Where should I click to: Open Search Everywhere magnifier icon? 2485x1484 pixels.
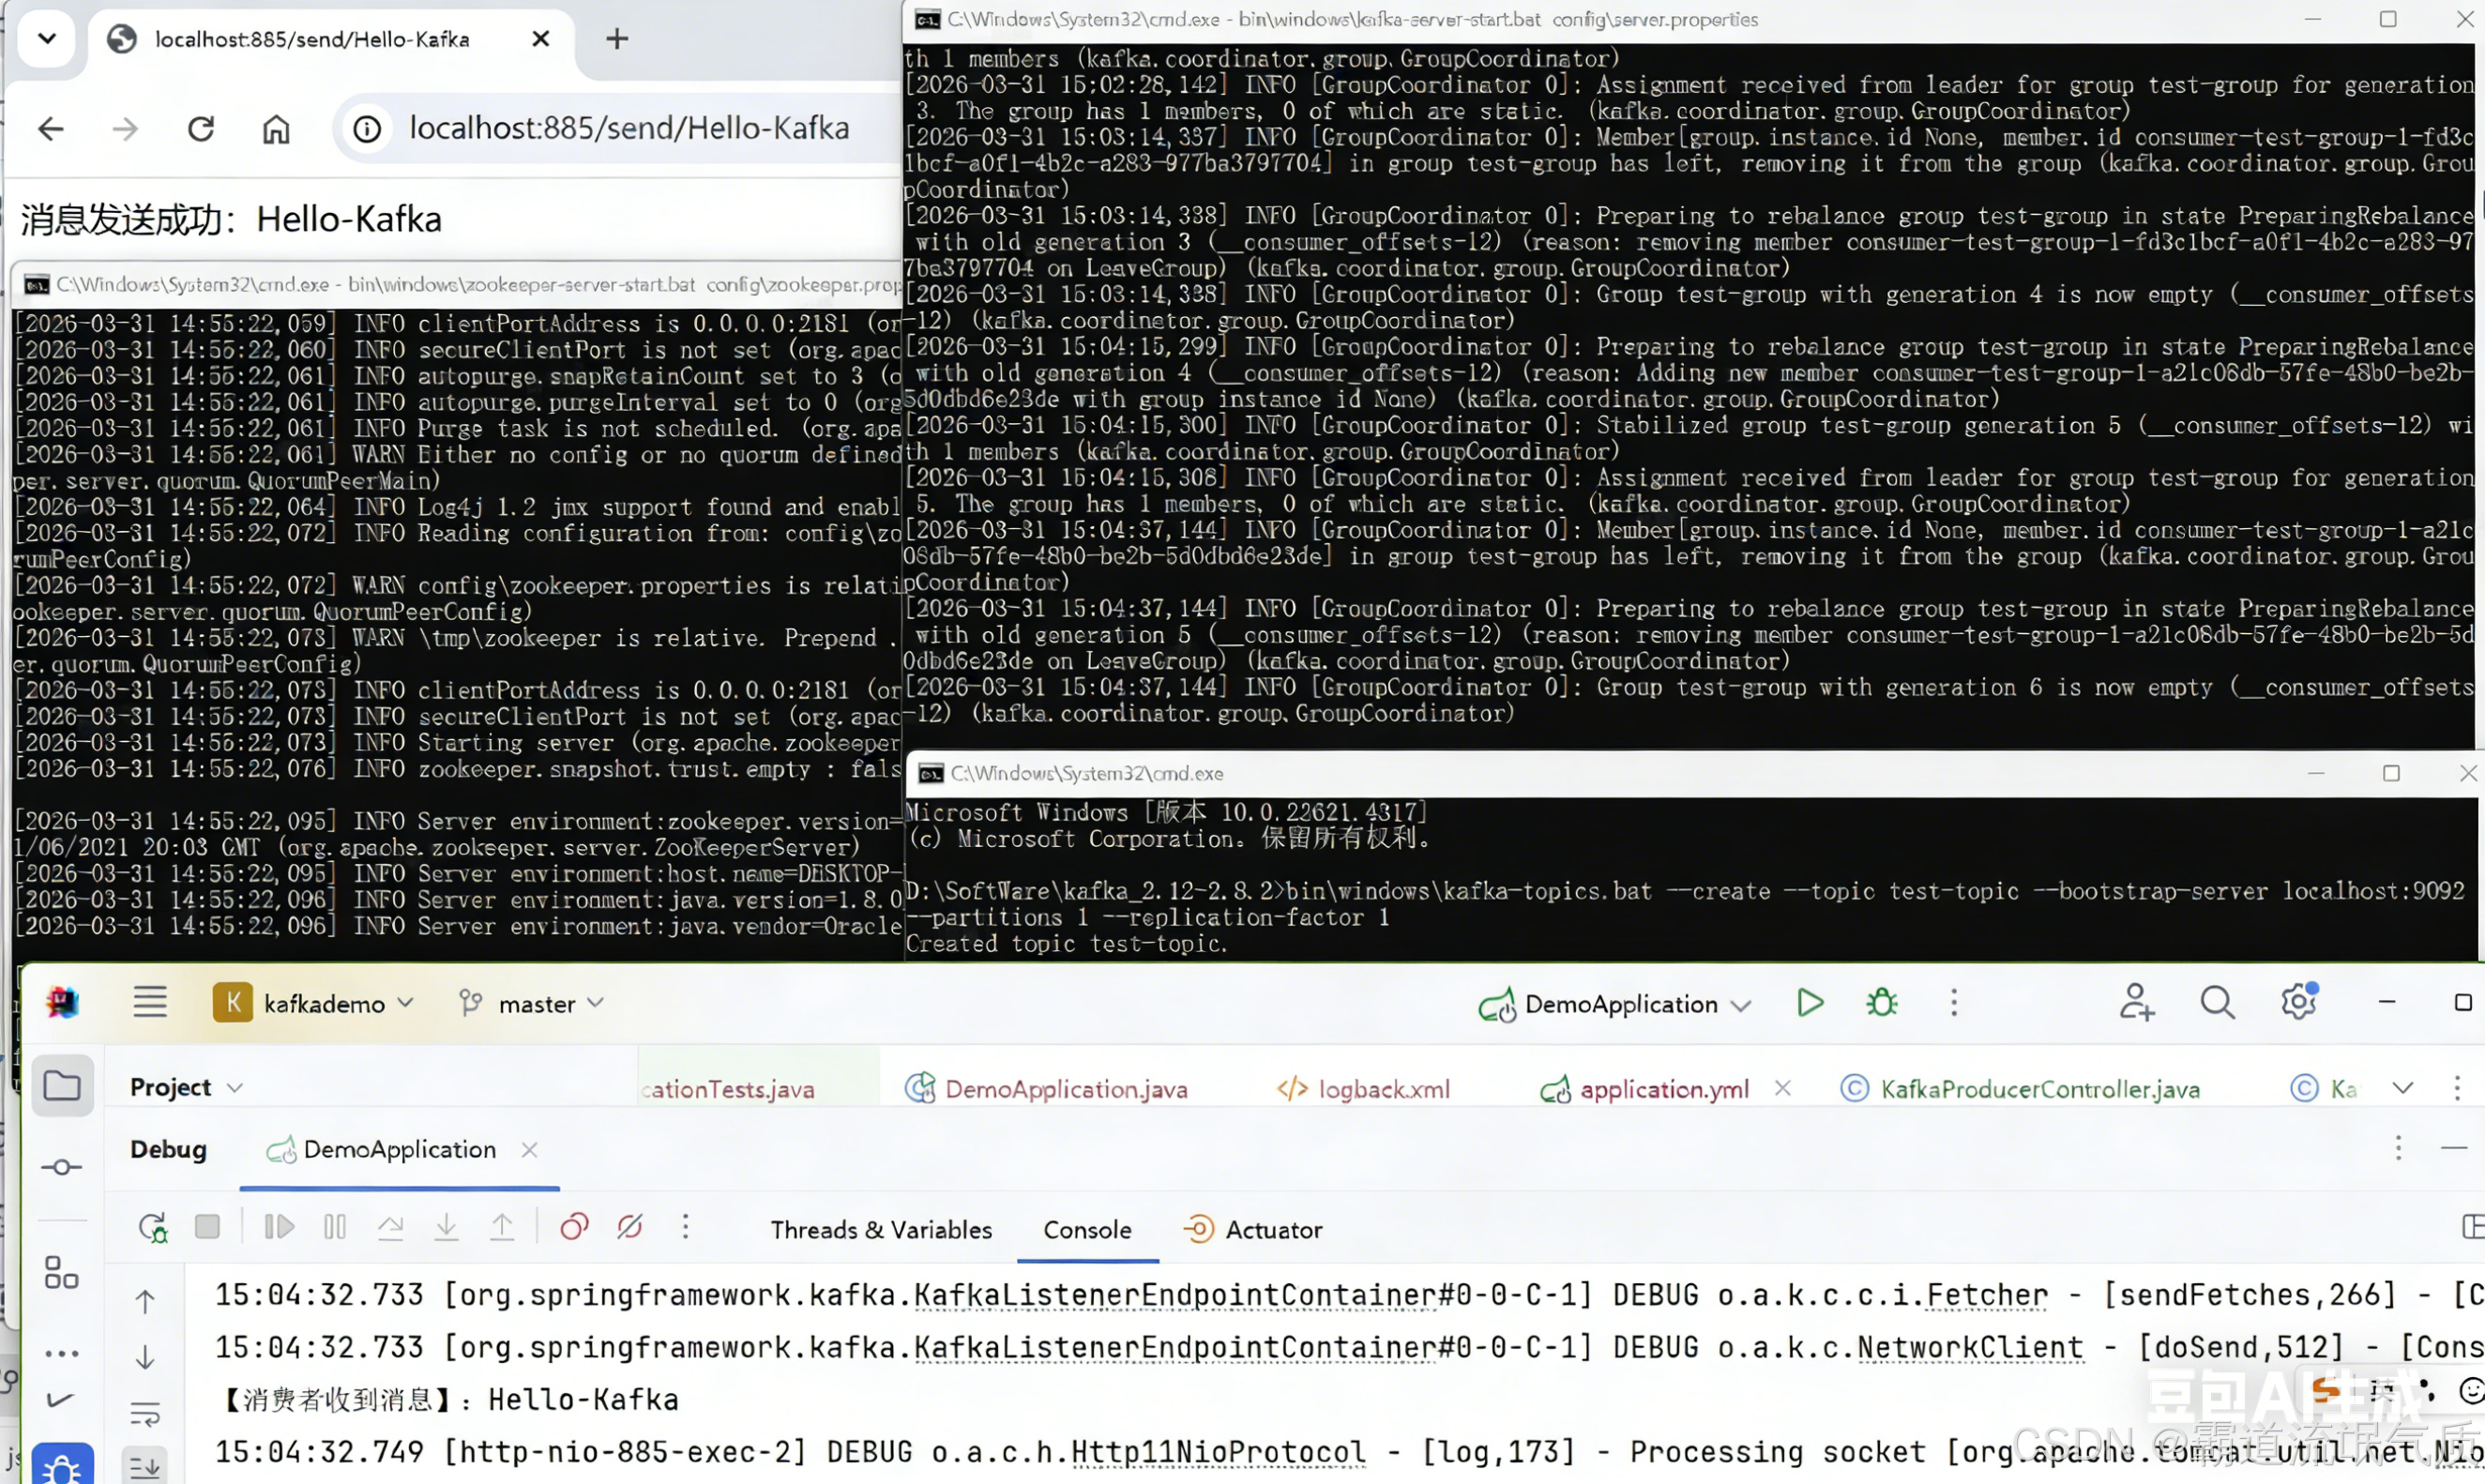coord(2216,1003)
